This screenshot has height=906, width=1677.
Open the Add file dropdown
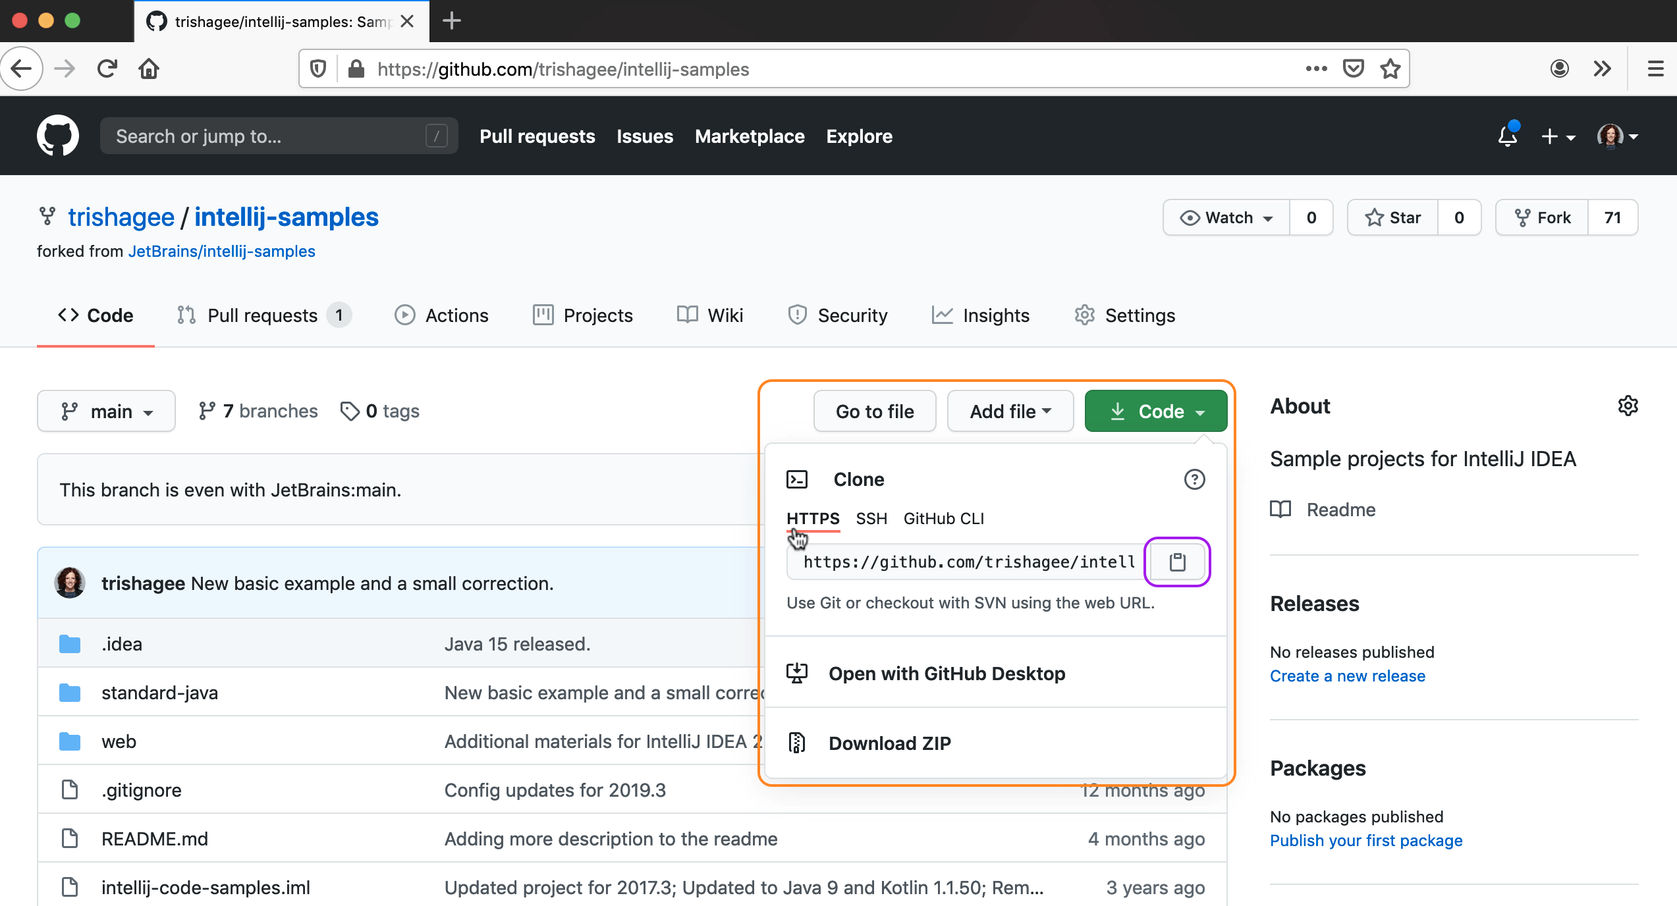coord(1009,411)
